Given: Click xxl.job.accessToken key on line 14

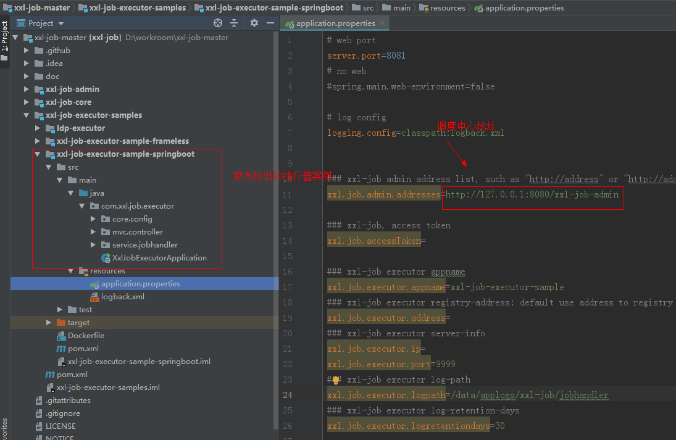Looking at the screenshot, I should pyautogui.click(x=373, y=241).
